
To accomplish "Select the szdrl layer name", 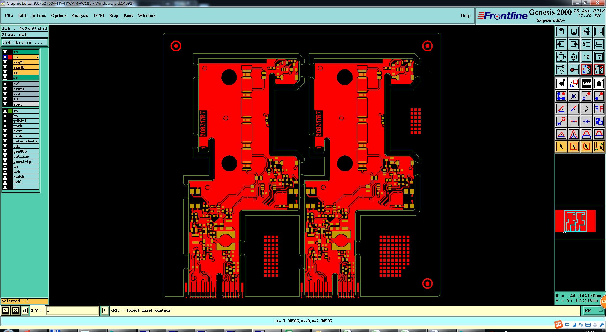I will (x=26, y=89).
